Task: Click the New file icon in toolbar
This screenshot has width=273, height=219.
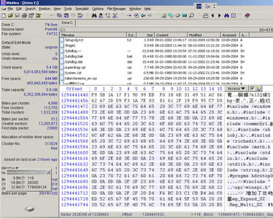Action: click(x=4, y=15)
